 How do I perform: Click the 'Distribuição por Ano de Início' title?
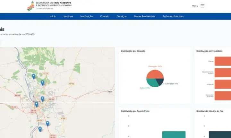click(x=135, y=111)
